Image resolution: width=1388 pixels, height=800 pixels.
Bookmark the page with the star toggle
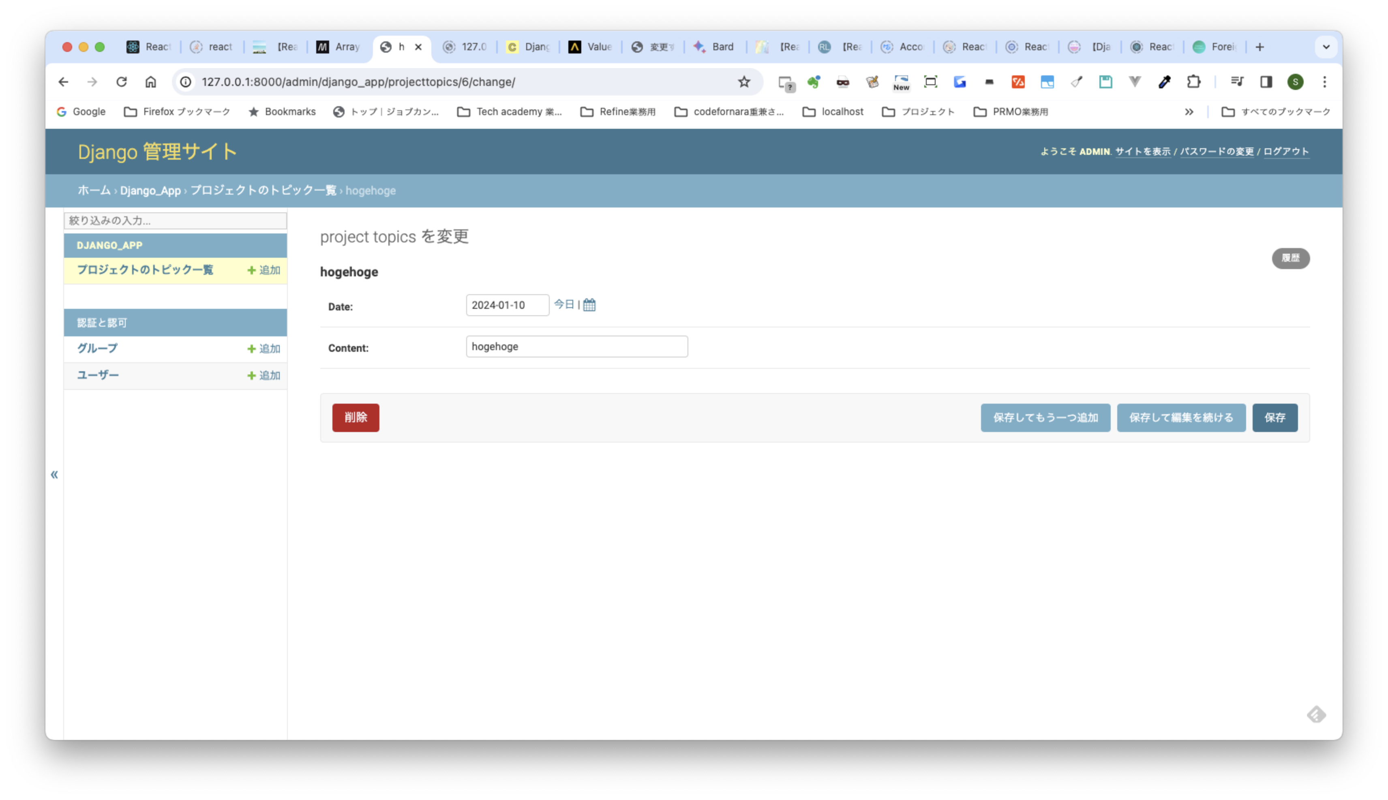tap(744, 82)
